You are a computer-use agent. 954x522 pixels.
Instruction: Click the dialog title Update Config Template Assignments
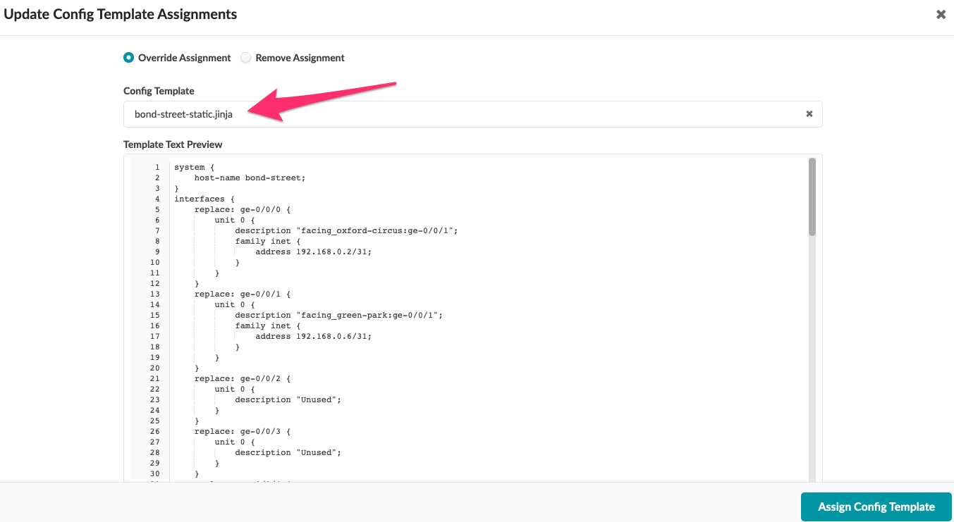click(120, 13)
